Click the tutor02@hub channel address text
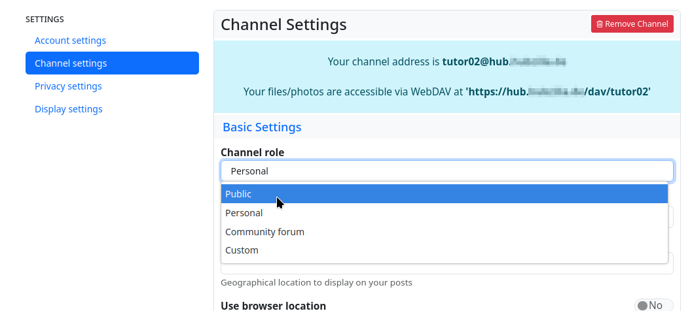 (503, 62)
